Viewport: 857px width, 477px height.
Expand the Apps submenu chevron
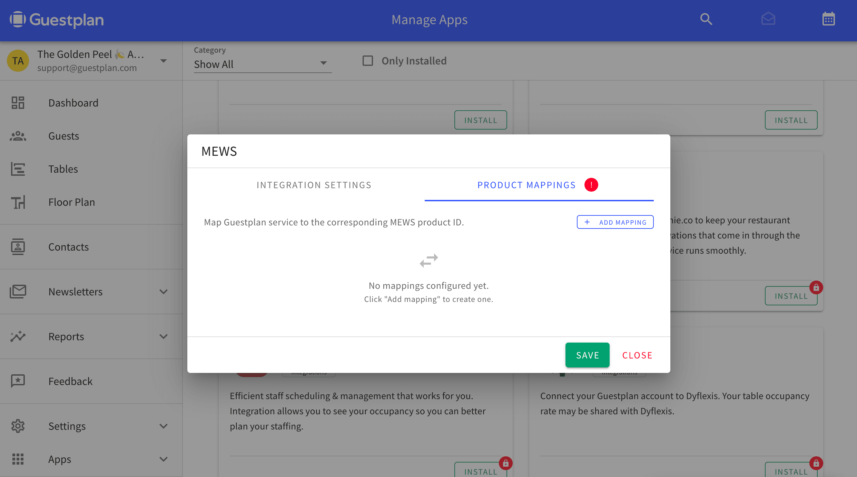pos(164,459)
